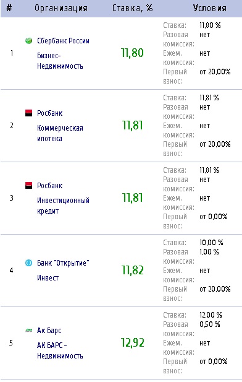Click the Rosbank logo in row 3
The image size is (242, 382).
point(28,185)
